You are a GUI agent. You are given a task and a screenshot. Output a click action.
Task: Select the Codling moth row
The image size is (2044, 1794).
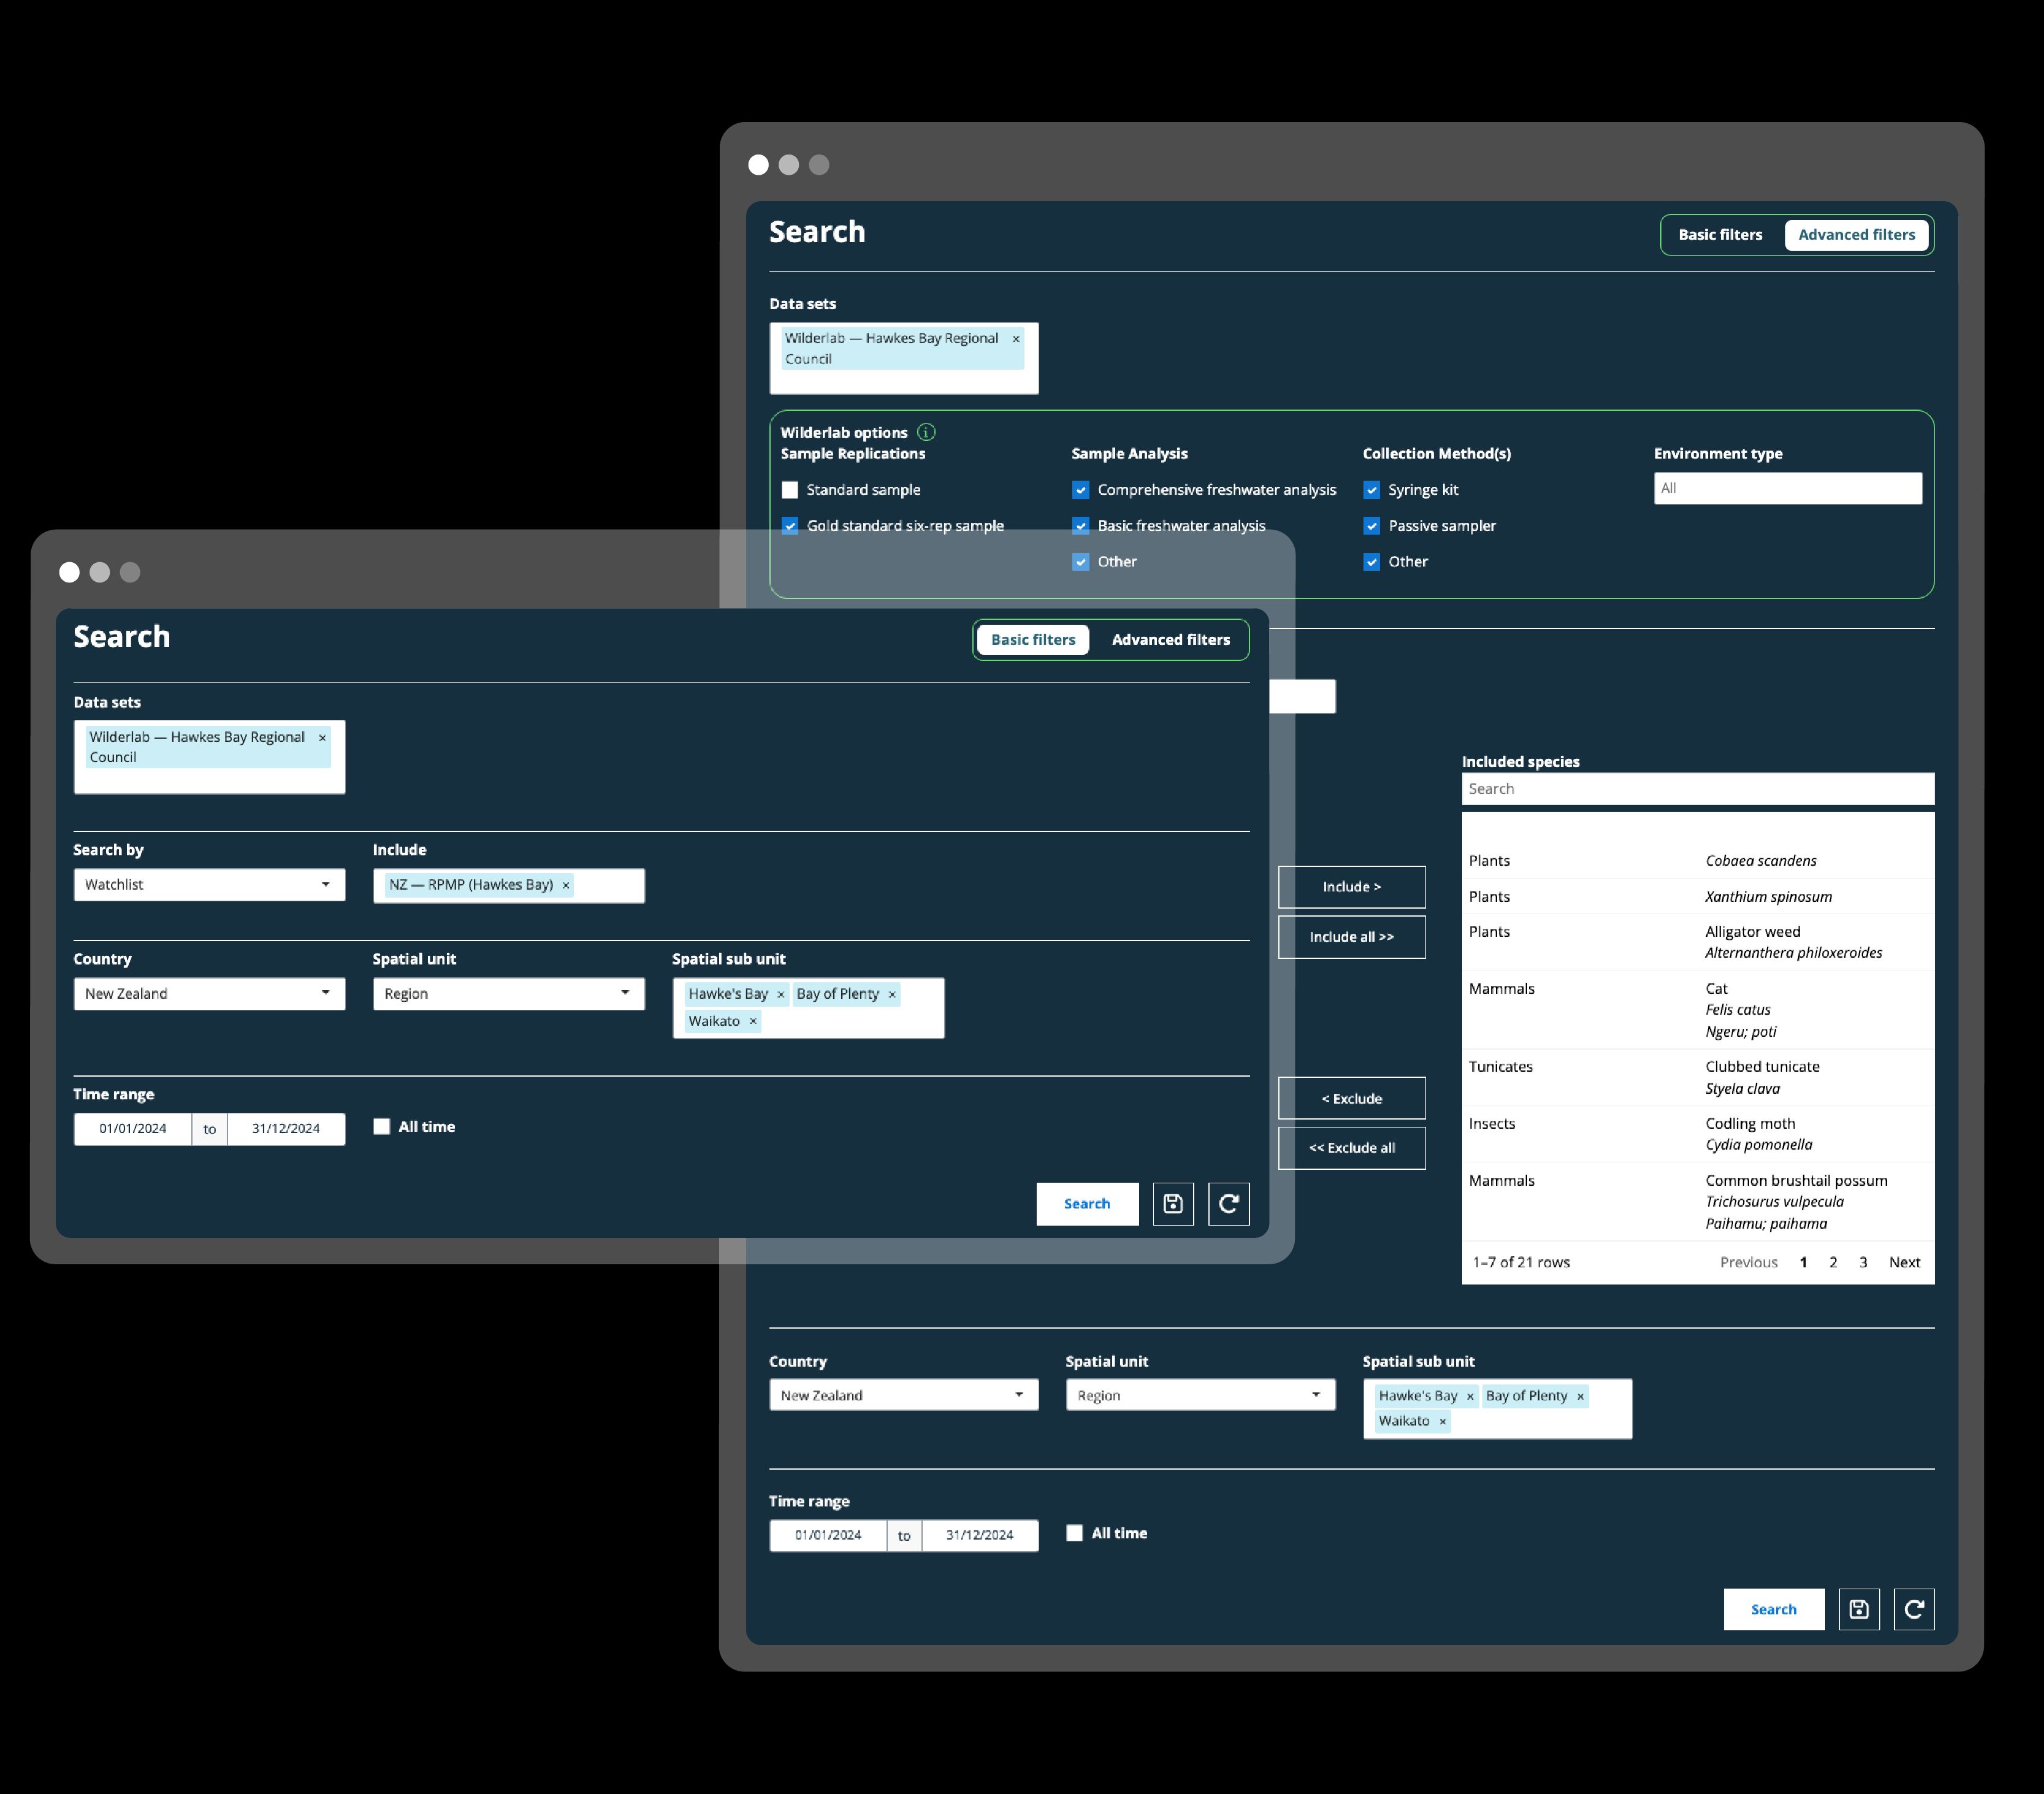[x=1698, y=1134]
